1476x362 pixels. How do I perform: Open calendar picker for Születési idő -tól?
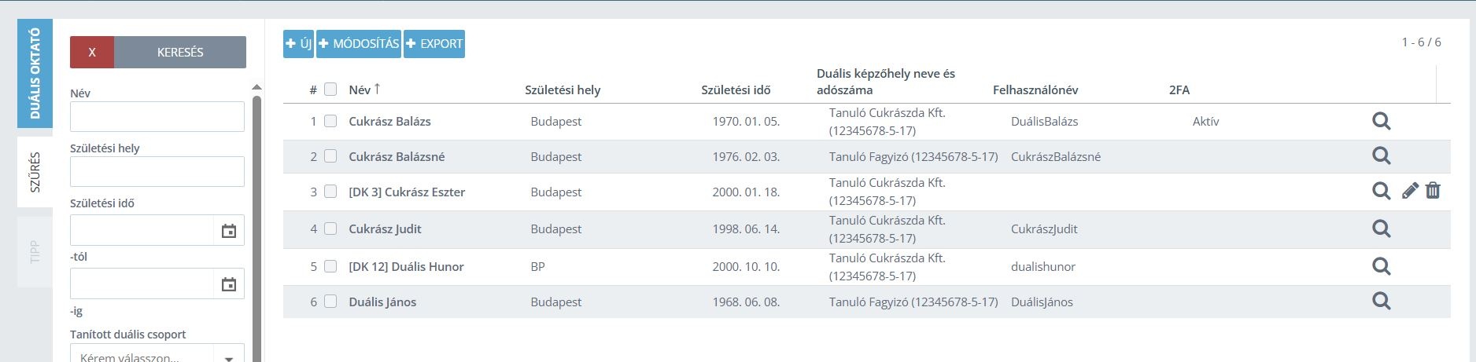coord(228,231)
